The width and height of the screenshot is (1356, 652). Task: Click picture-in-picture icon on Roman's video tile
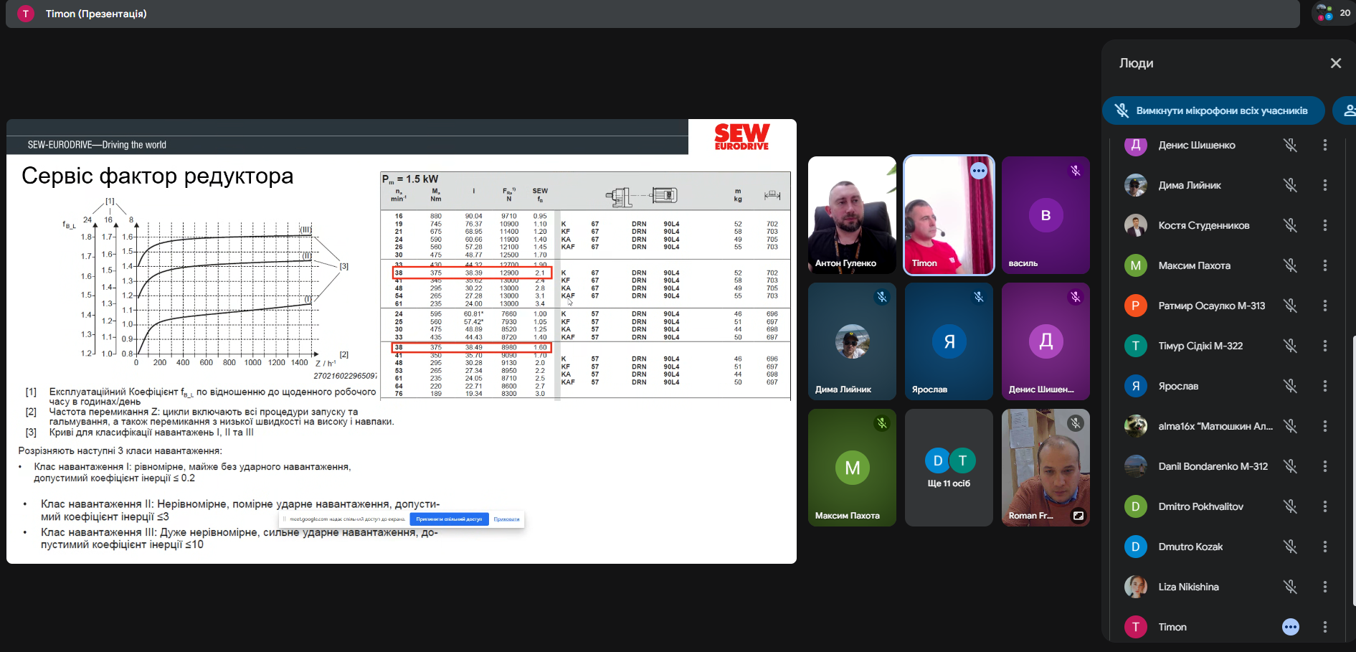click(1078, 516)
